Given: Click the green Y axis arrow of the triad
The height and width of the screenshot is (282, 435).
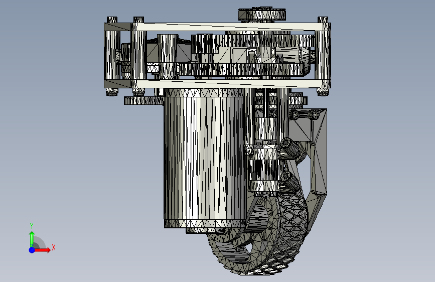Looking at the screenshot, I should pos(32,239).
